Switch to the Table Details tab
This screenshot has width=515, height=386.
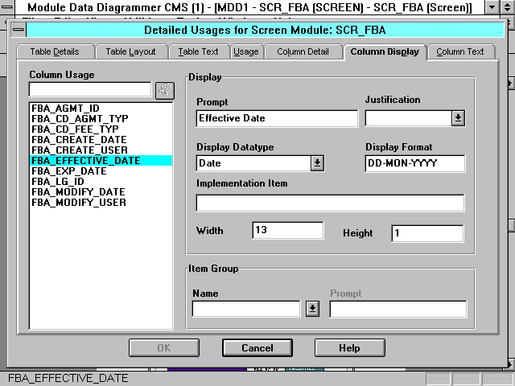[x=54, y=51]
